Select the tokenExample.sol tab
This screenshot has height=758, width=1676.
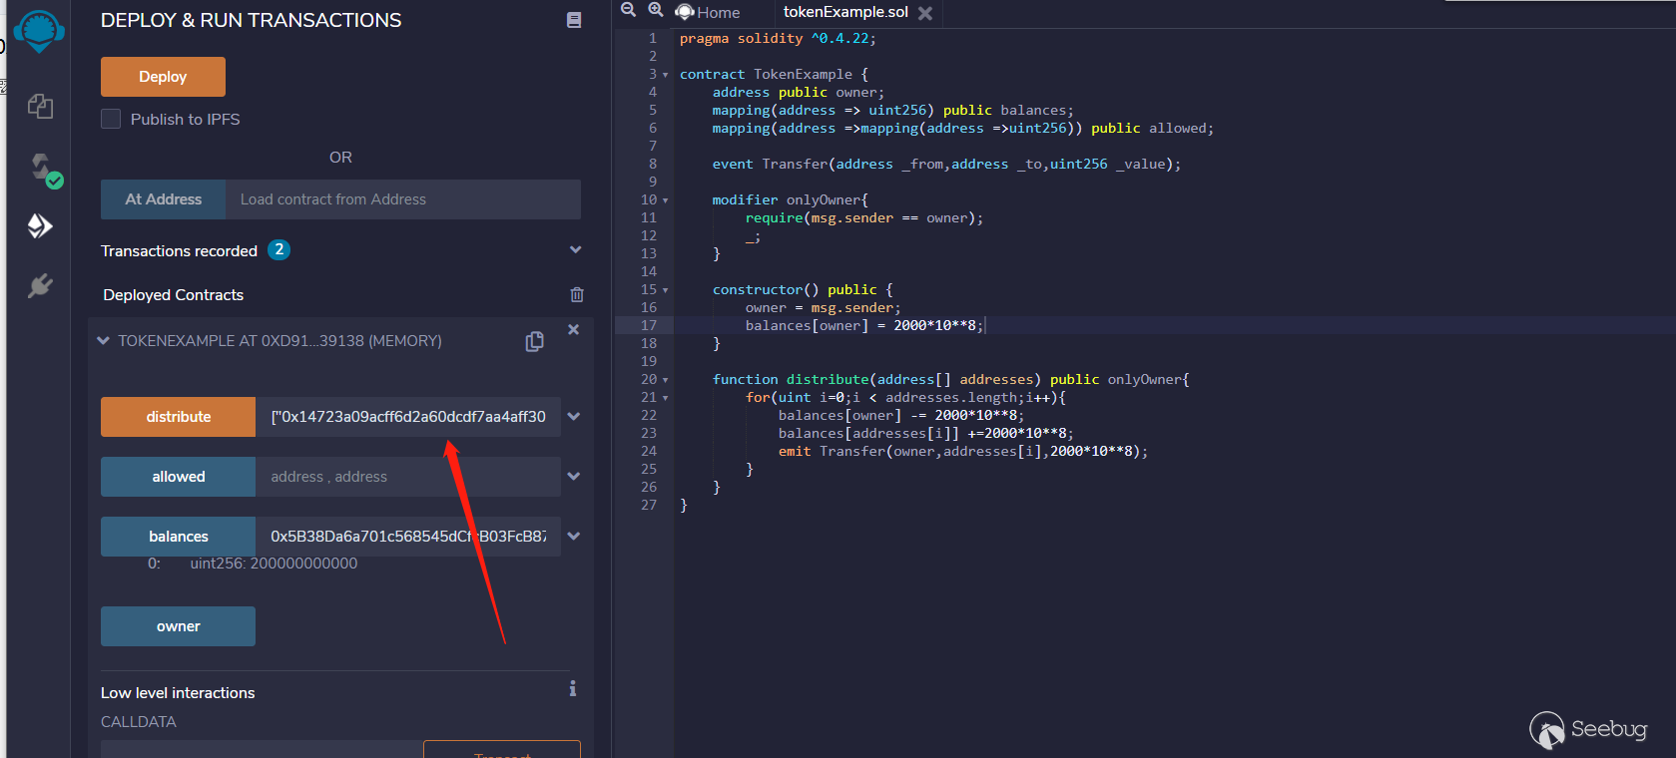(844, 13)
